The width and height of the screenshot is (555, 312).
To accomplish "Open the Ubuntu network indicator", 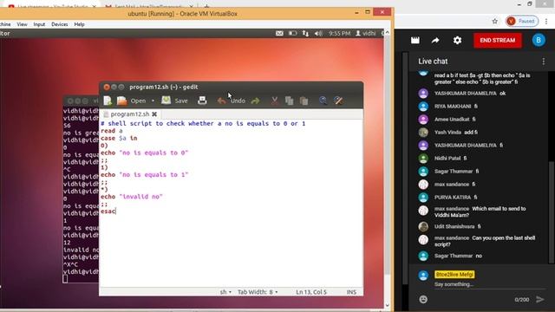I will pyautogui.click(x=305, y=33).
